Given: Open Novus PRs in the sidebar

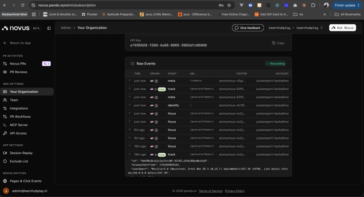Looking at the screenshot, I should click(18, 64).
